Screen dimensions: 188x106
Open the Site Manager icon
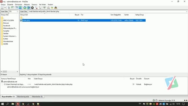(2, 8)
